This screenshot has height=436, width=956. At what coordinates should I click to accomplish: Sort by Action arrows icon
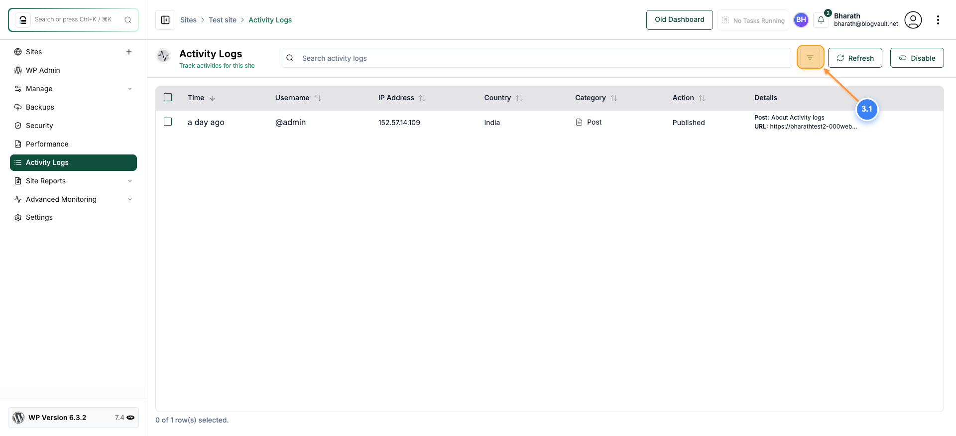[702, 98]
